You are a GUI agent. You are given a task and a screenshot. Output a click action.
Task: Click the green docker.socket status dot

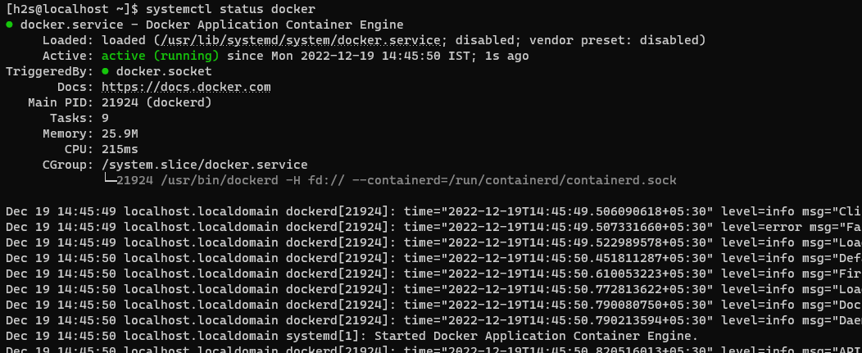pyautogui.click(x=106, y=71)
